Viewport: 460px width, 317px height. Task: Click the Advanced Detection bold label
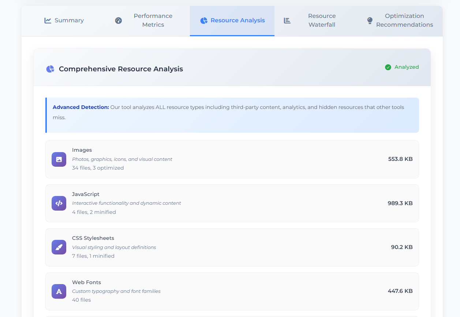81,107
